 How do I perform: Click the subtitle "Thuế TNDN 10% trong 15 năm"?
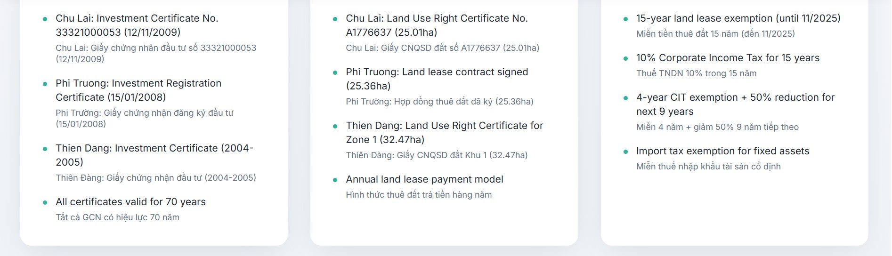696,73
